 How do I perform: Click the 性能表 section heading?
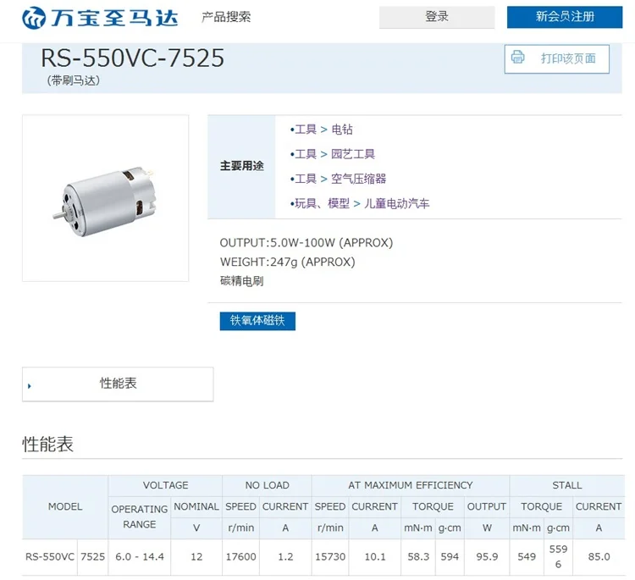point(47,444)
